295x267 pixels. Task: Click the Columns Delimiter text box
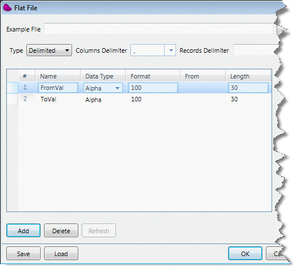pyautogui.click(x=147, y=50)
